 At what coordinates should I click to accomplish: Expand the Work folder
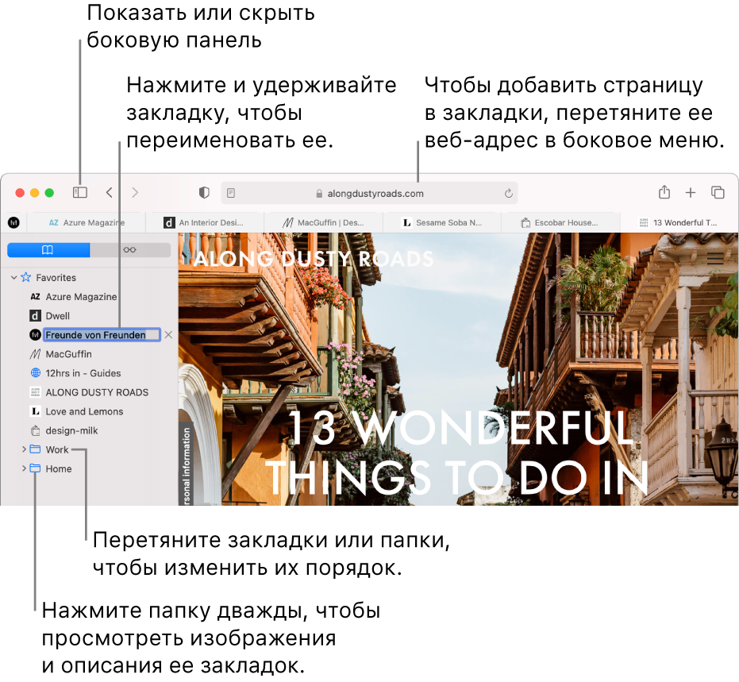23,449
